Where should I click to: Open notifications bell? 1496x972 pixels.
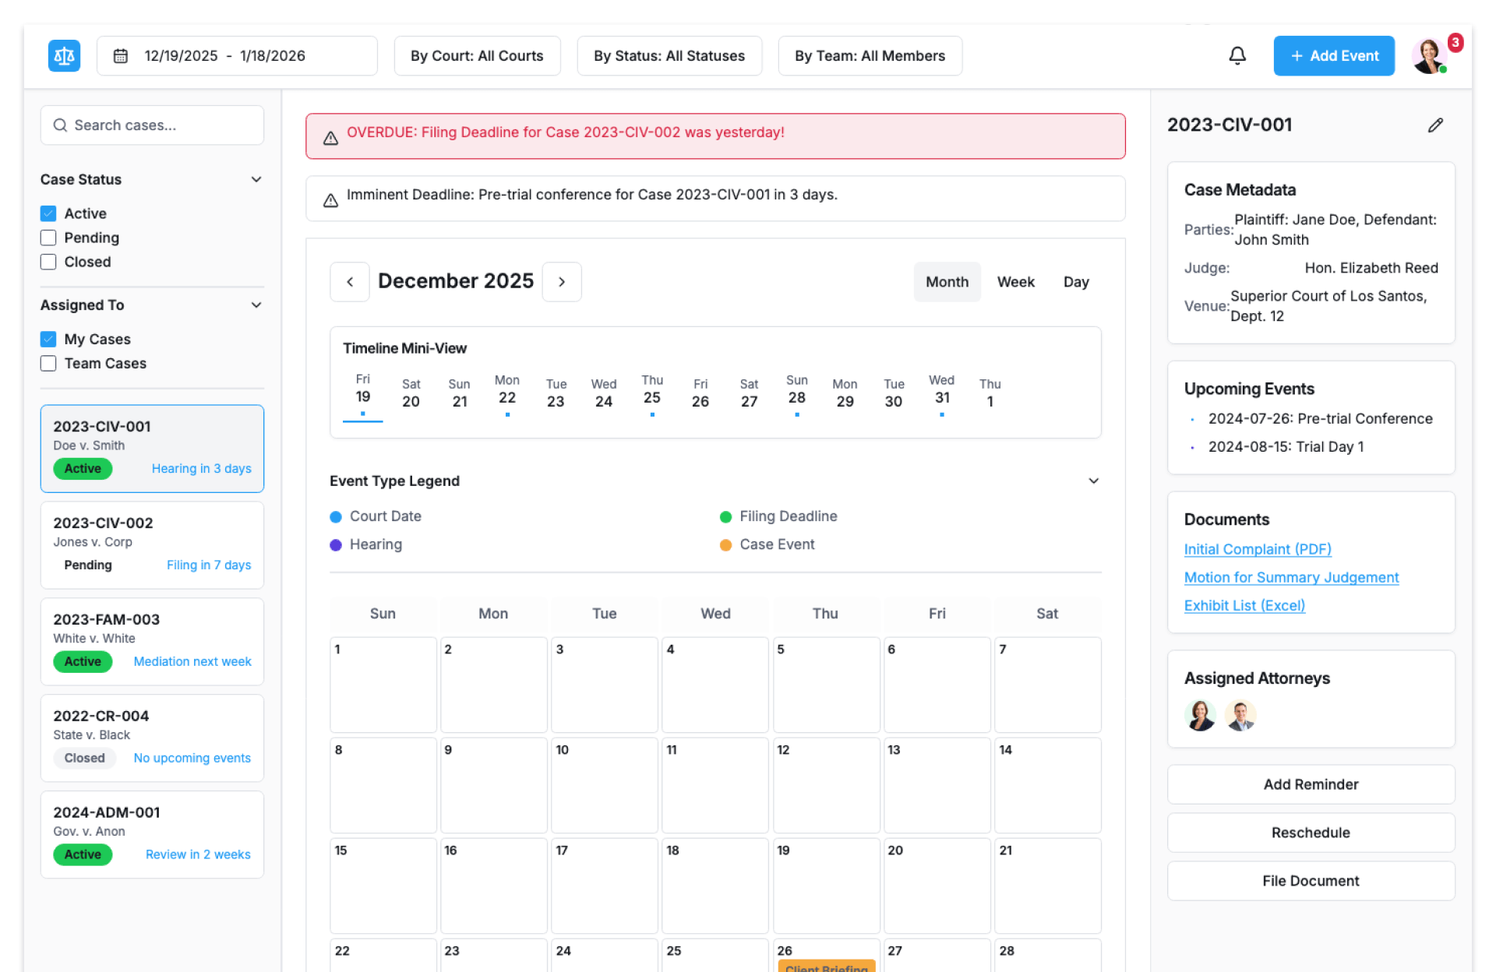(x=1237, y=56)
